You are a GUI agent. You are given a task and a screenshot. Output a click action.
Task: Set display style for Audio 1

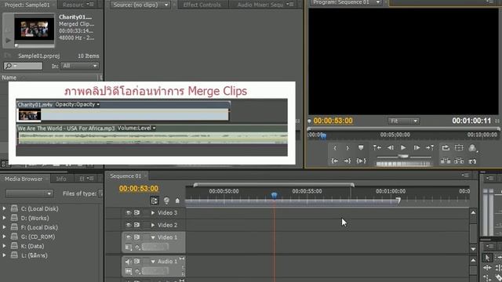coord(129,271)
